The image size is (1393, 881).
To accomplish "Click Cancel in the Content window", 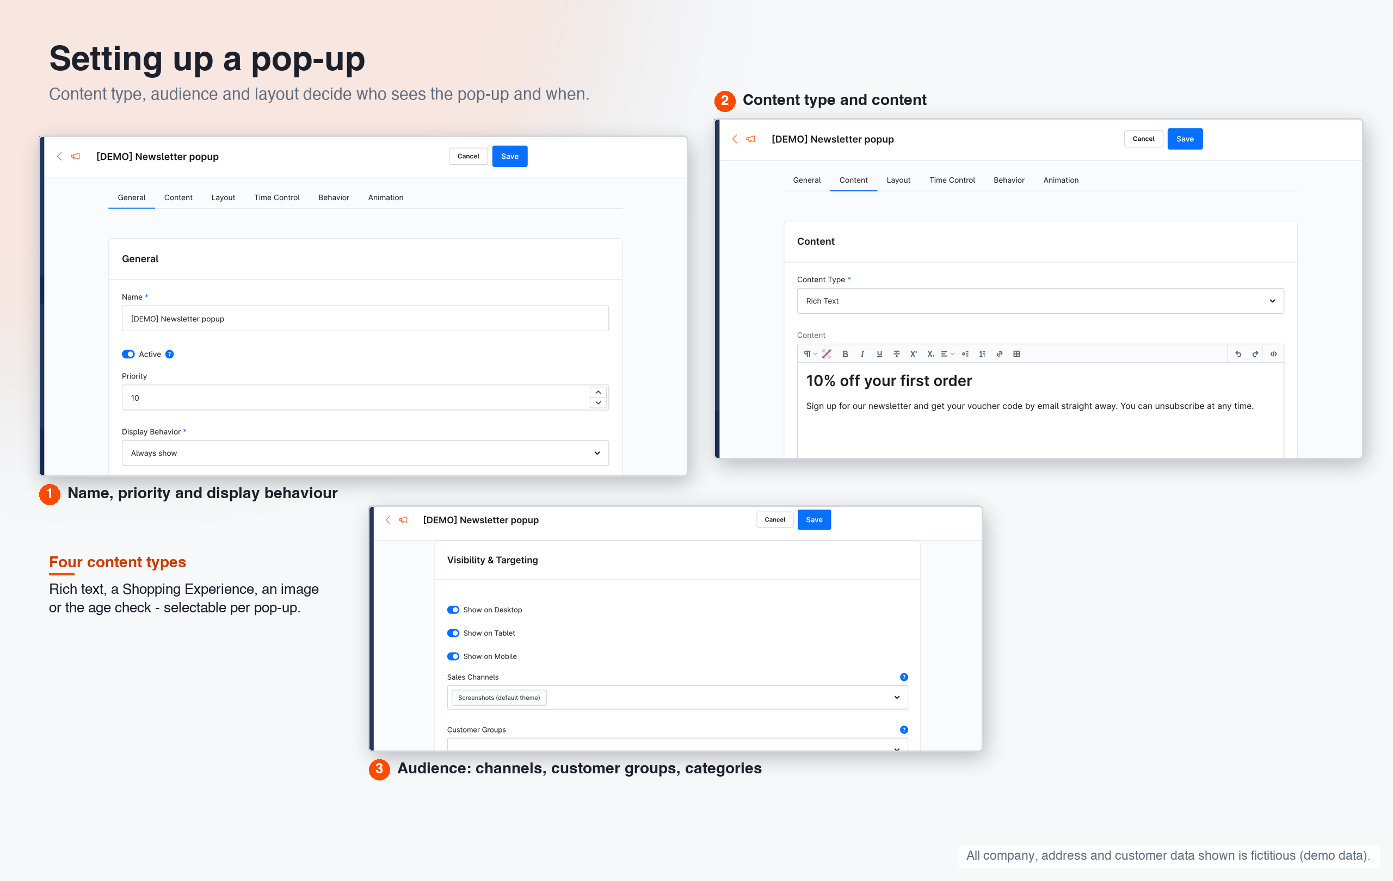I will coord(1143,139).
